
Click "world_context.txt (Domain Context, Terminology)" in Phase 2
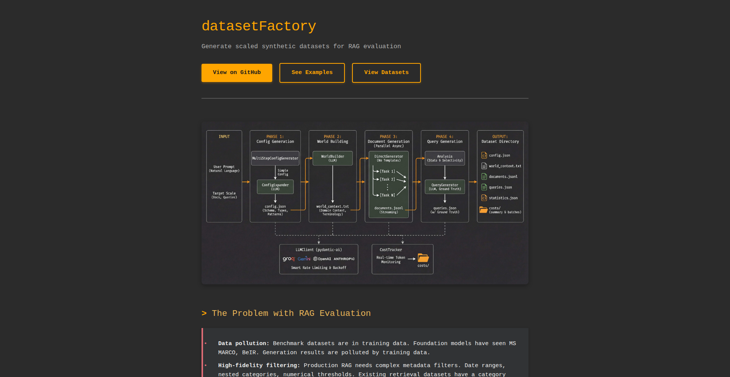(x=333, y=210)
